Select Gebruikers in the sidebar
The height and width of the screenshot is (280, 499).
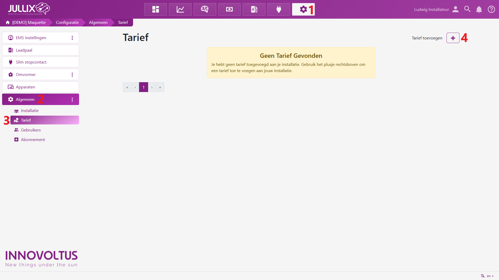tap(31, 130)
